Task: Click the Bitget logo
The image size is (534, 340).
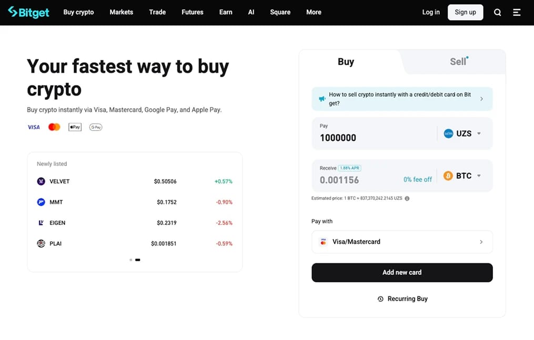Action: click(x=28, y=12)
